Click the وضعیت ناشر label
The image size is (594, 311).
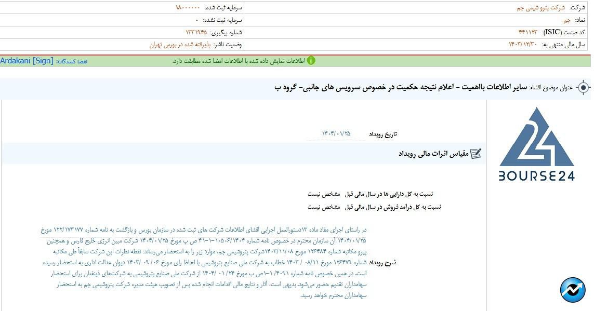[x=227, y=45]
